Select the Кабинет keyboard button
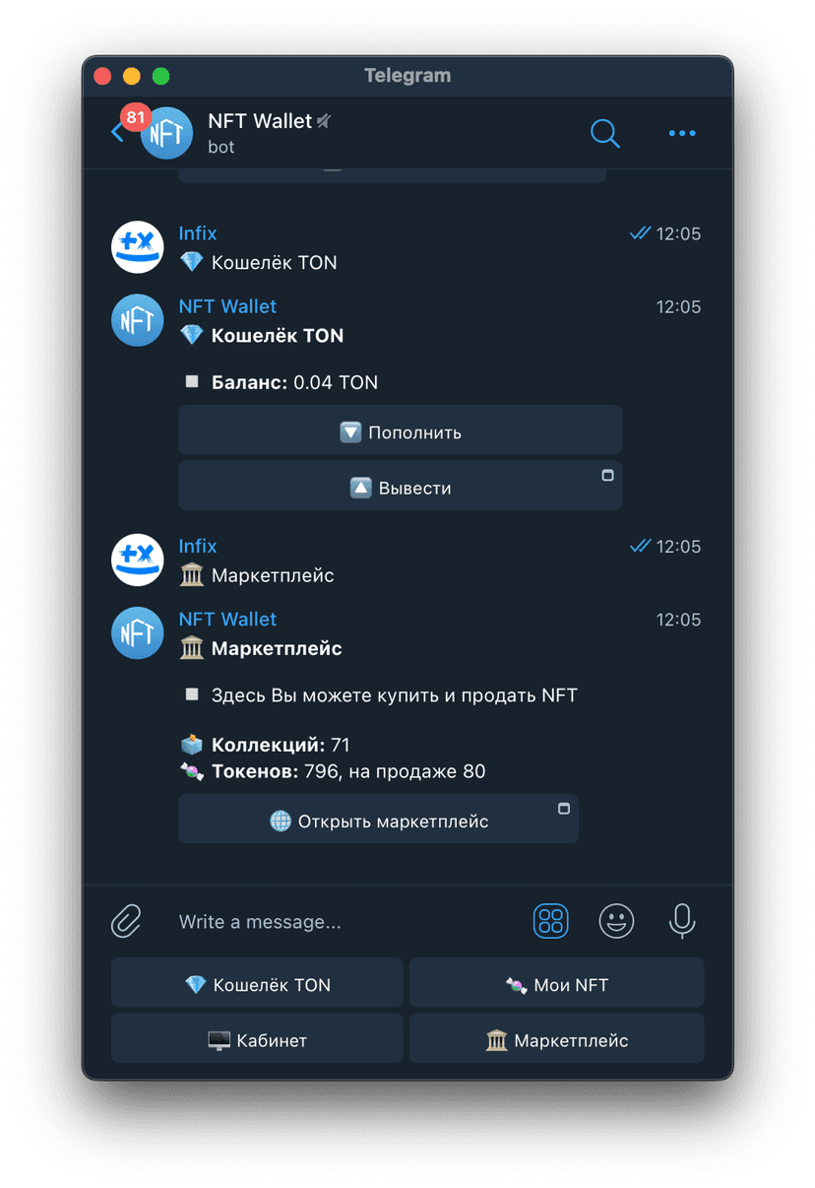Image resolution: width=815 pixels, height=1188 pixels. point(257,1038)
